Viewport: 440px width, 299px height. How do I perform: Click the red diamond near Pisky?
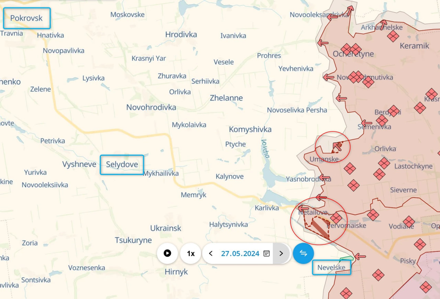coord(420,244)
